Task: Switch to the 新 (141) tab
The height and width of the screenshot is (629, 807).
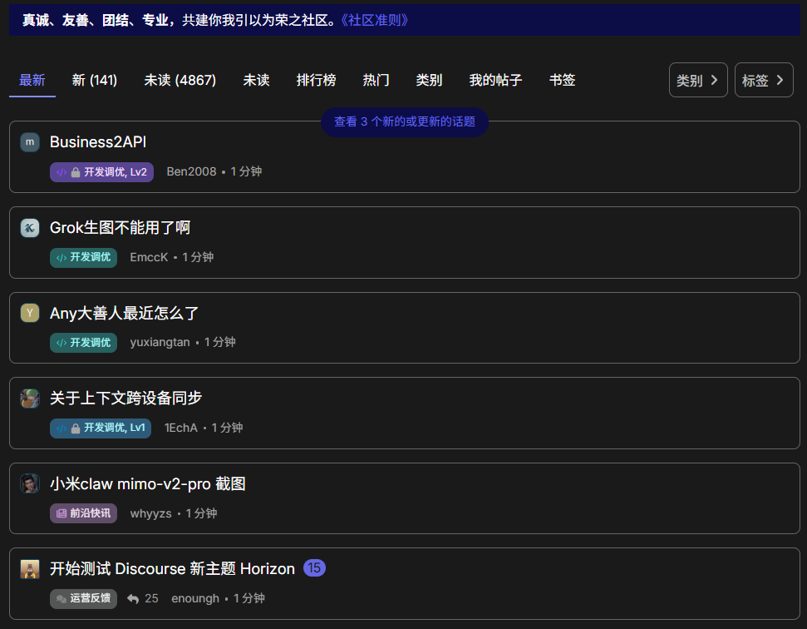Action: click(95, 80)
